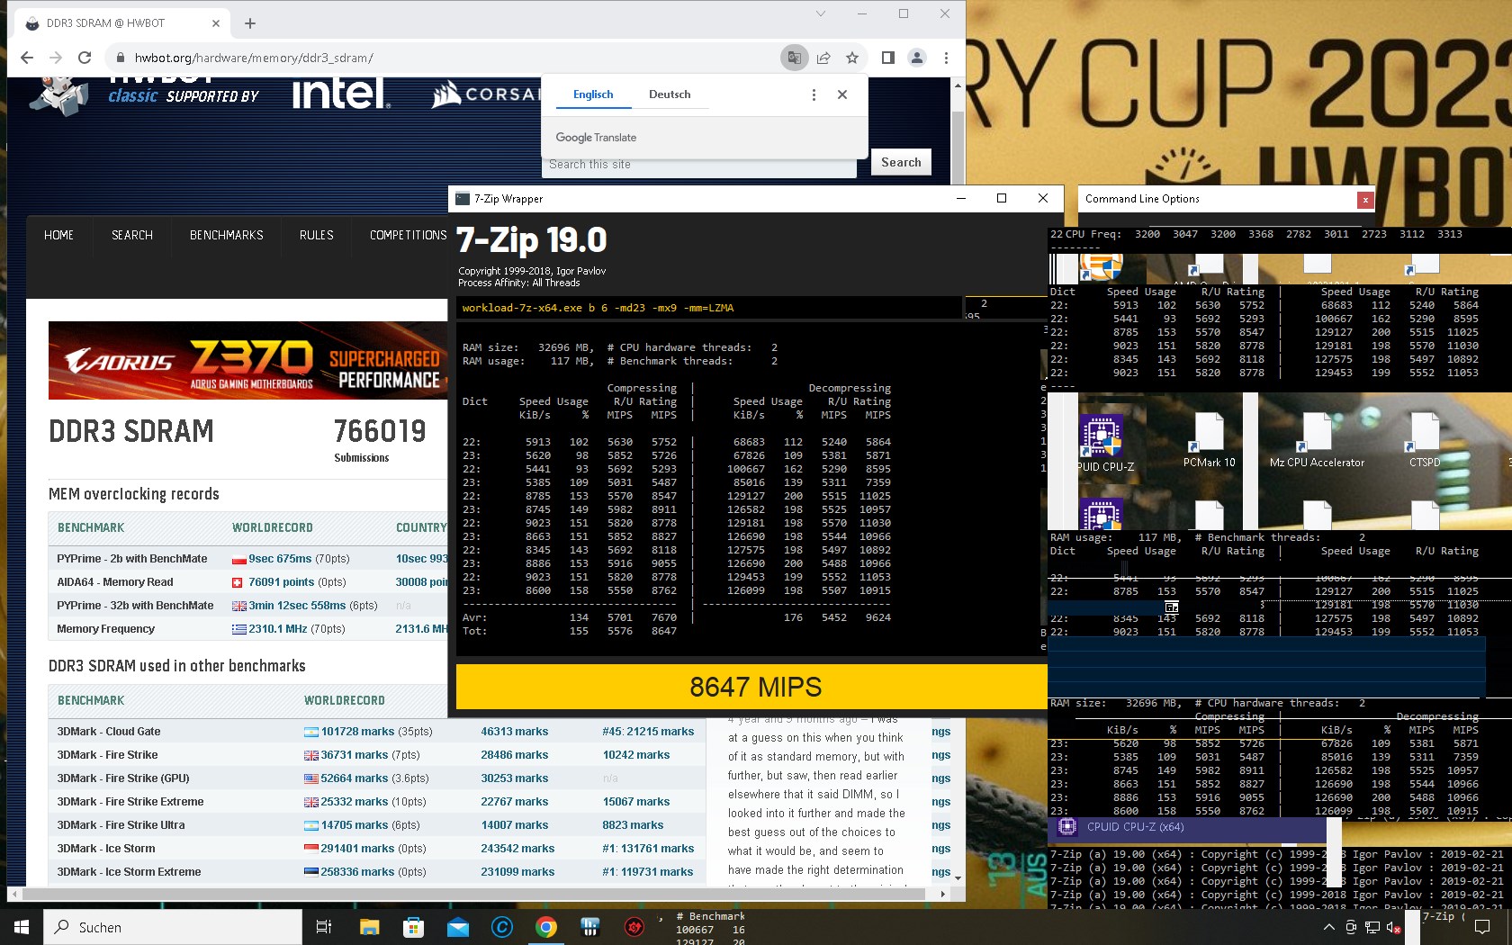Open the Windows Start menu
The width and height of the screenshot is (1512, 945).
point(22,927)
